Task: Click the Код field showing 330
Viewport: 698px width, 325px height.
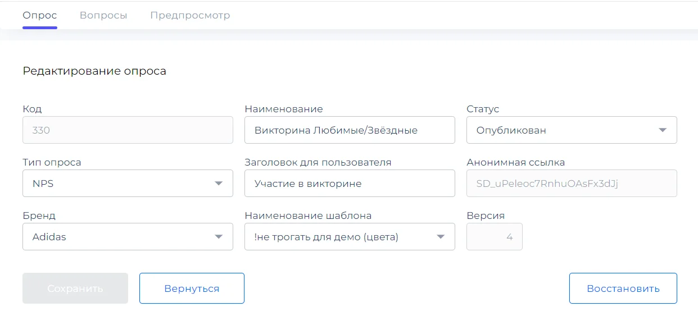Action: [x=128, y=130]
